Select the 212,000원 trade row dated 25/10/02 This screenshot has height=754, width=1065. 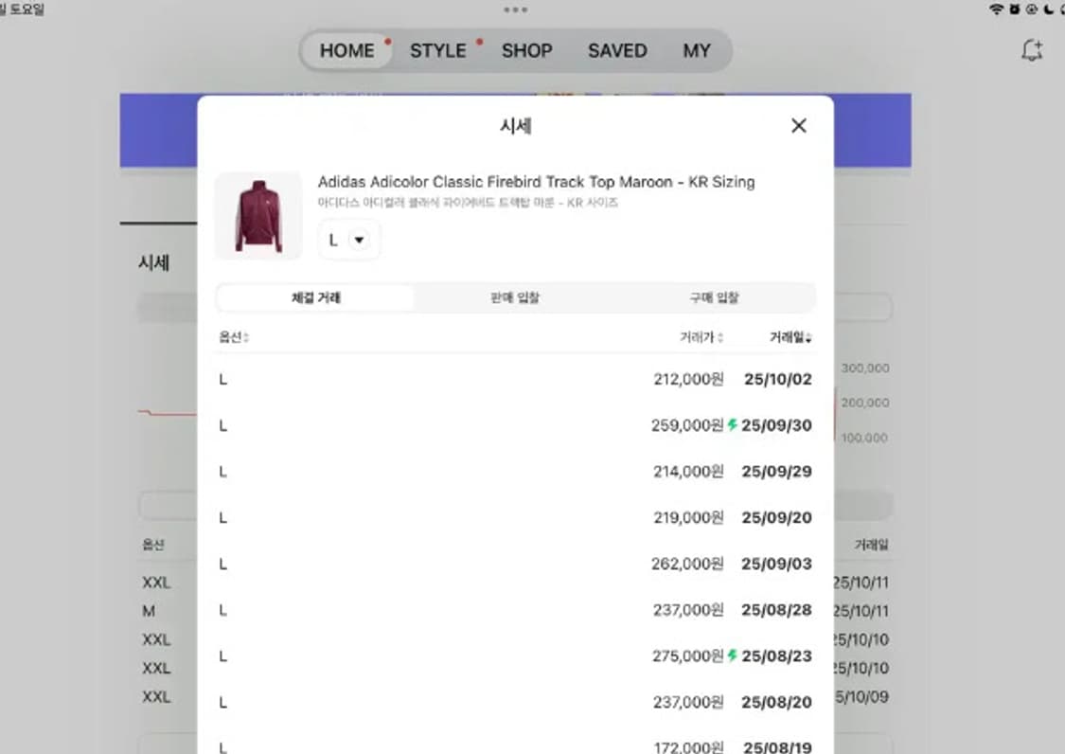pos(515,380)
